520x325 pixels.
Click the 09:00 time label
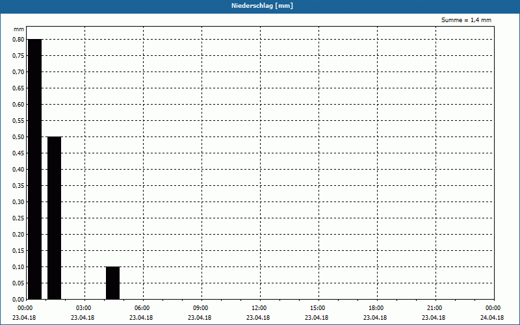tap(201, 308)
